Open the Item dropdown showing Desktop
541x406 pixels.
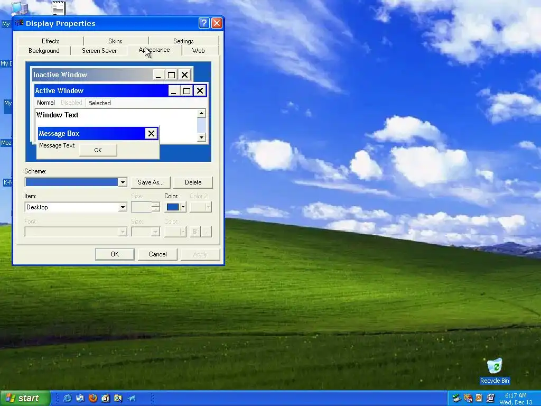click(76, 207)
